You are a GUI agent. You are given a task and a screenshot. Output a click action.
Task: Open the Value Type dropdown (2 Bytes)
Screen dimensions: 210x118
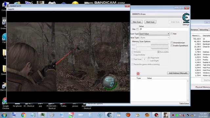tap(154, 38)
